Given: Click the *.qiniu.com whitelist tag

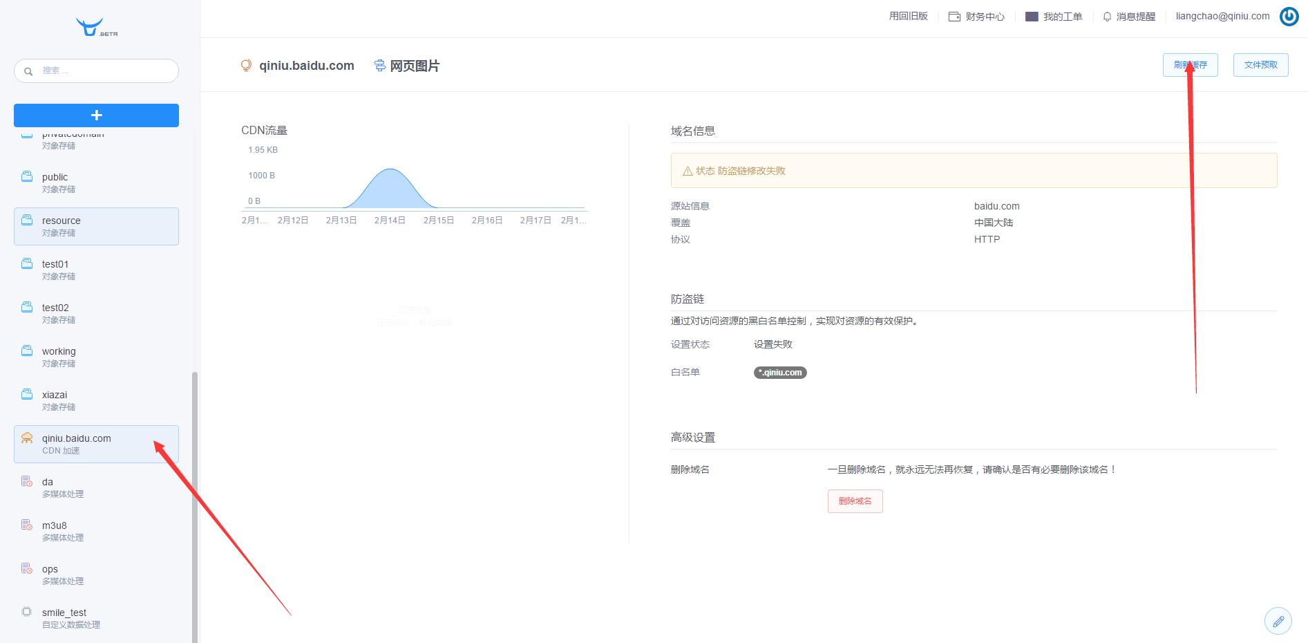Looking at the screenshot, I should tap(779, 372).
